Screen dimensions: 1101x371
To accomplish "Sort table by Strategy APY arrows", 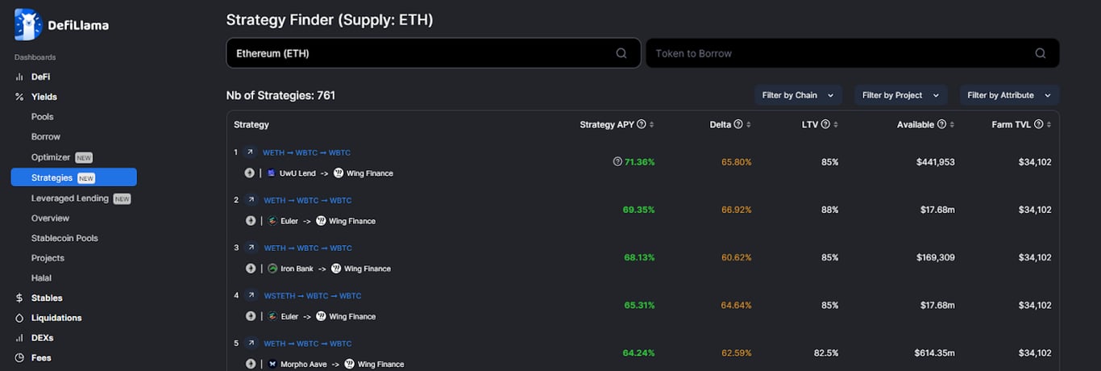I will pos(651,125).
